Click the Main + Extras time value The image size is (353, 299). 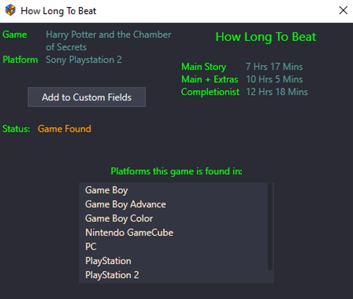pos(274,79)
